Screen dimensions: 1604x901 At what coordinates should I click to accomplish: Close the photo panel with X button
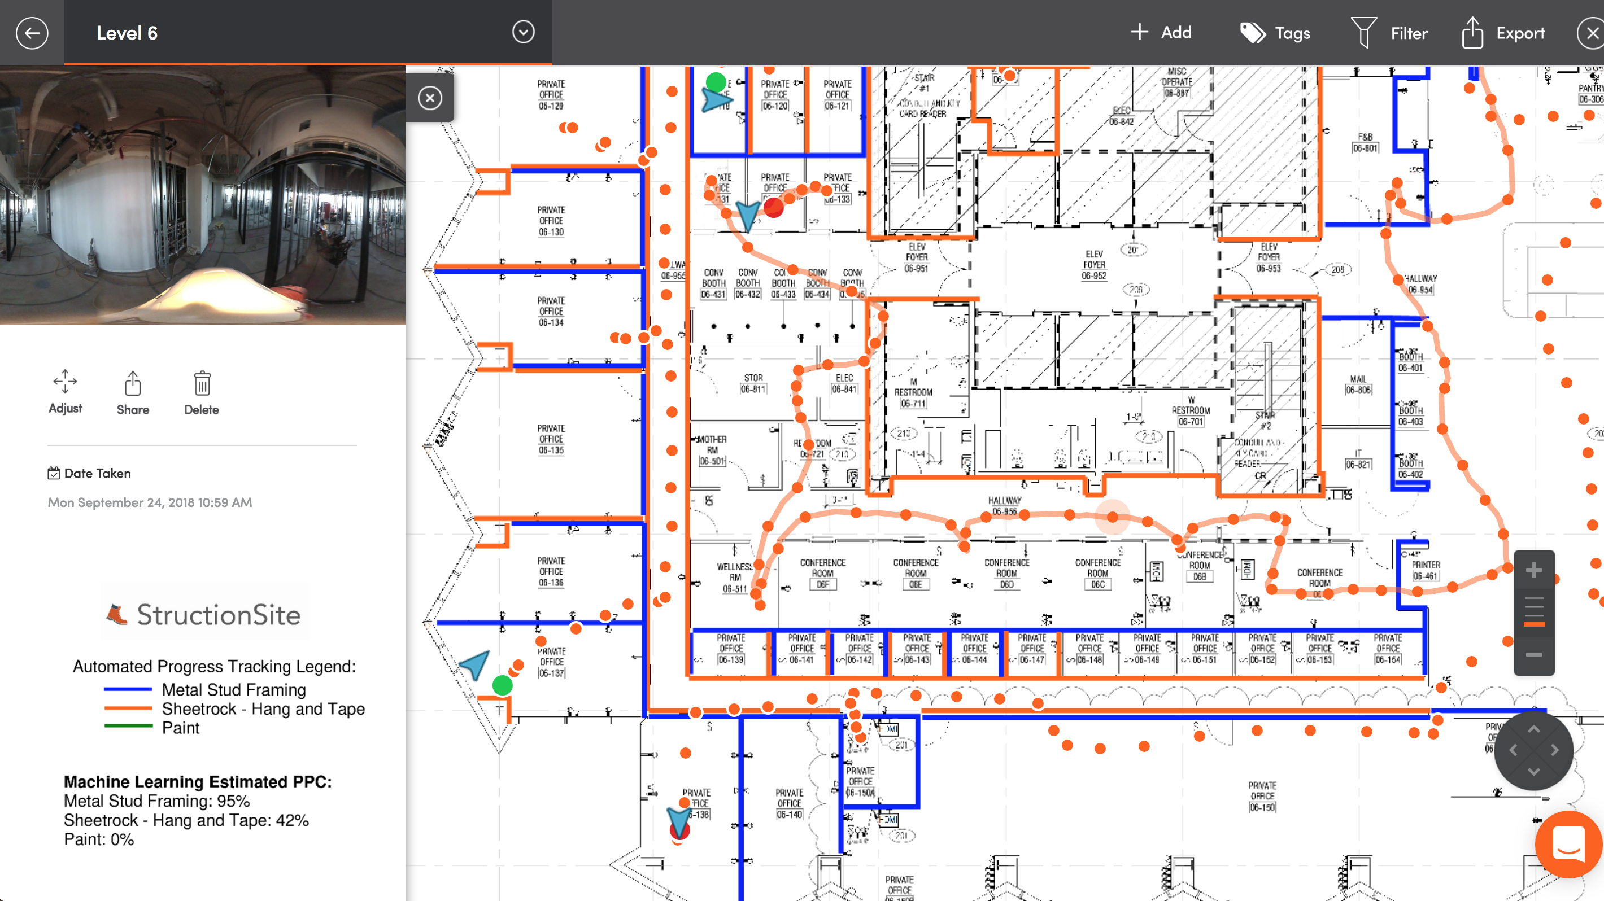click(x=430, y=98)
